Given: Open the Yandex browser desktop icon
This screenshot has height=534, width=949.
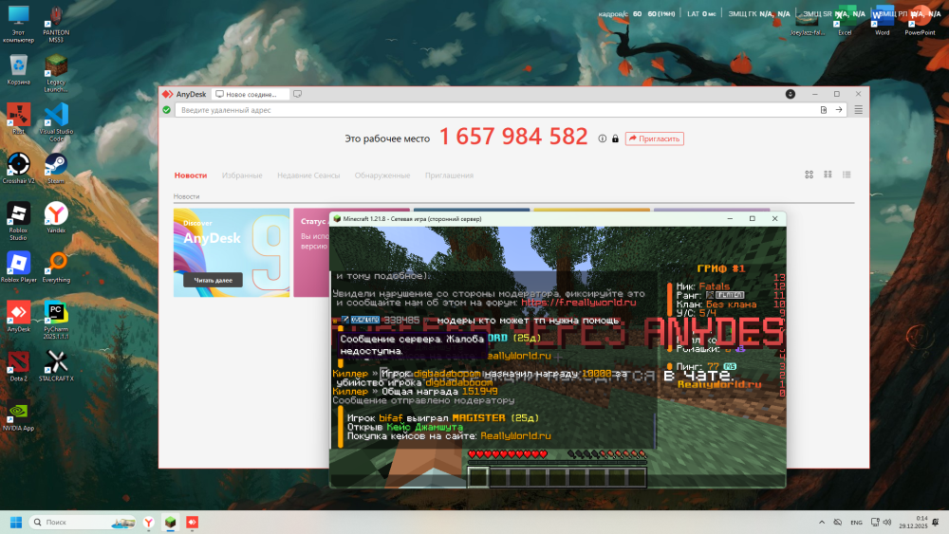Looking at the screenshot, I should coord(56,218).
